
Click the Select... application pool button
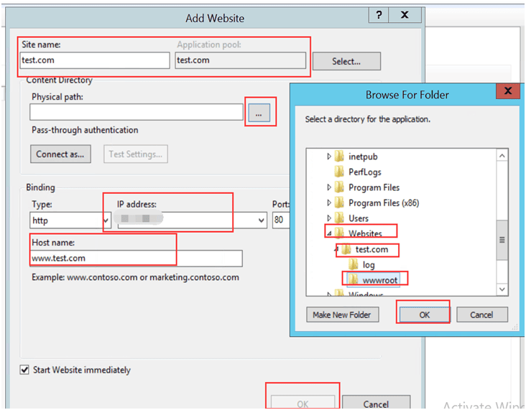tap(346, 62)
